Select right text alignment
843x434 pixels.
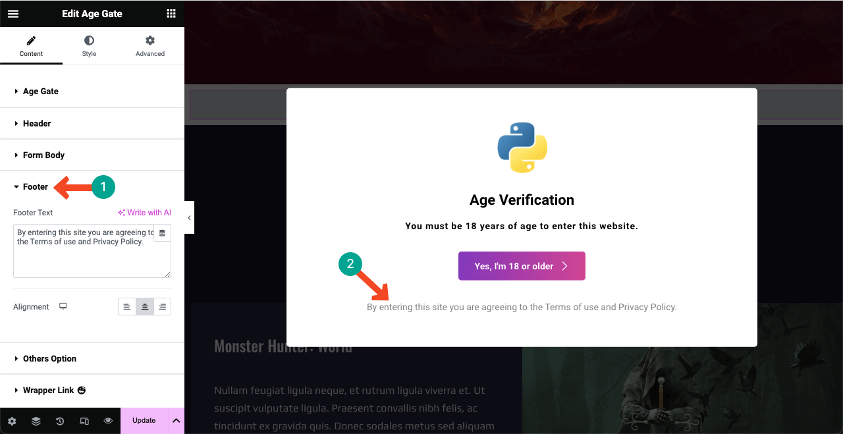coord(162,306)
